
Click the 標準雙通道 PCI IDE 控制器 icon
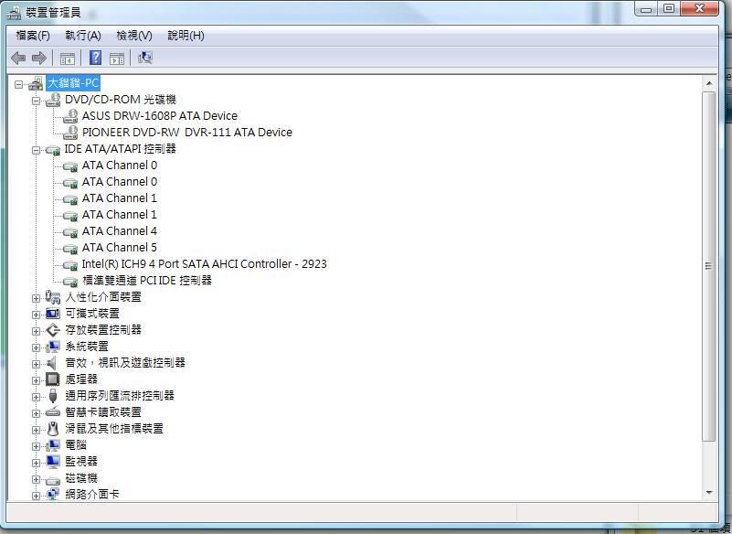click(70, 282)
